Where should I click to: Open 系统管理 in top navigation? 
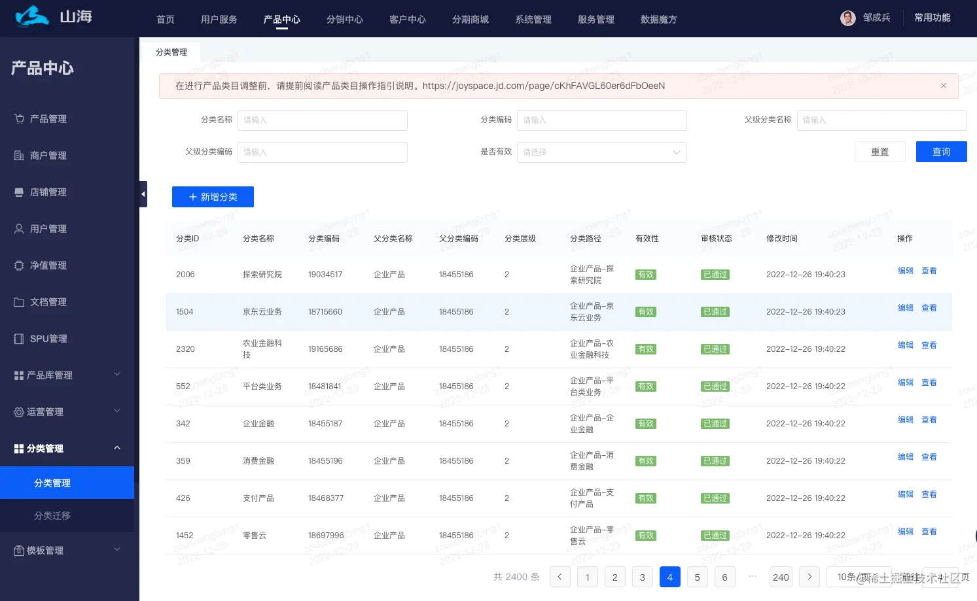coord(533,20)
